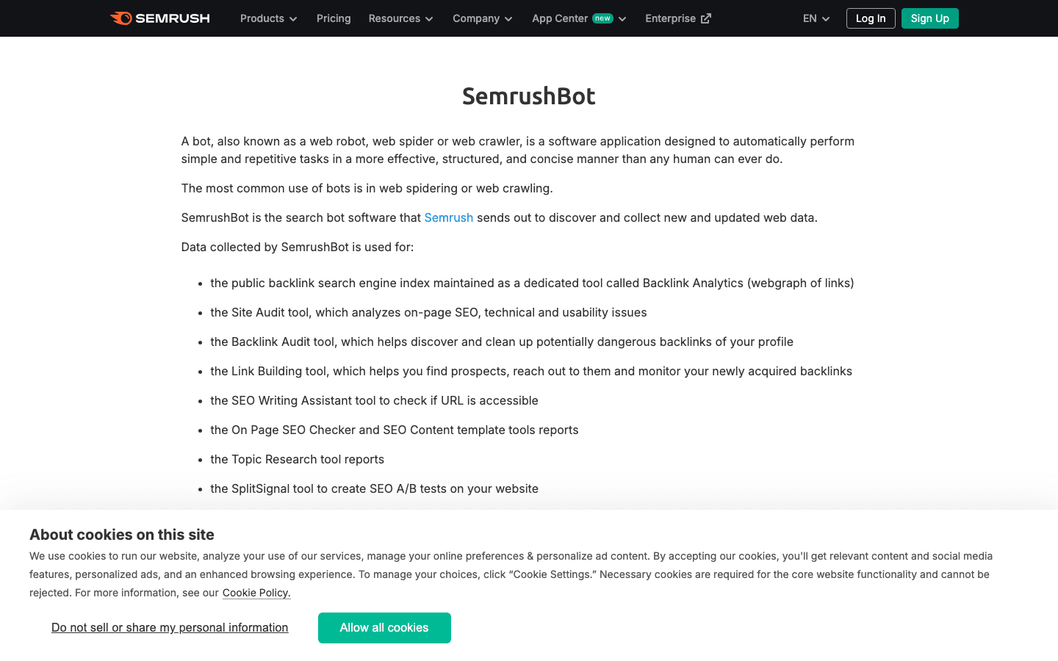
Task: Open the App Center menu
Action: coord(560,18)
